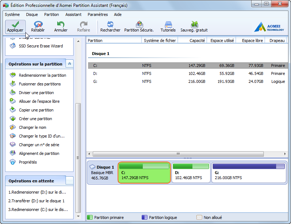Click the Espace utilisé column header
This screenshot has height=224, width=291.
(221, 41)
